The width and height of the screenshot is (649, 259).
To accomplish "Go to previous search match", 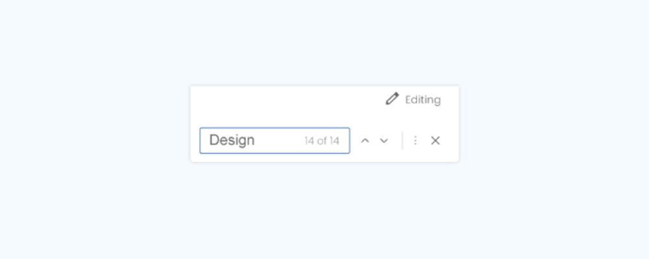I will coord(365,141).
